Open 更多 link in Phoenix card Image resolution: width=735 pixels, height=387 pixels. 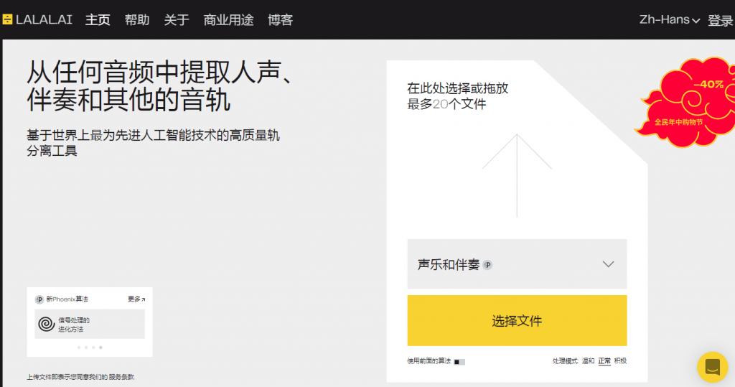[136, 299]
